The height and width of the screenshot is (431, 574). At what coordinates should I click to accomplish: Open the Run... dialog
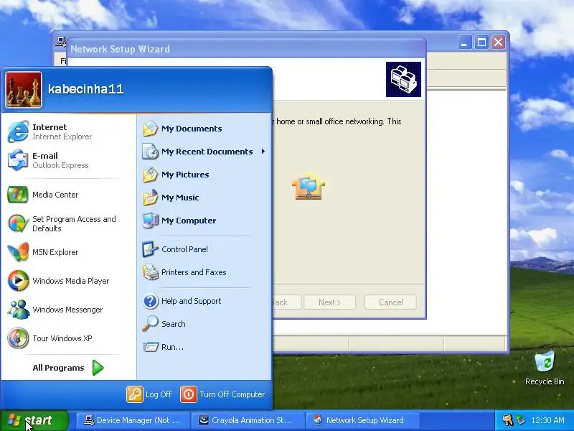tap(204, 347)
